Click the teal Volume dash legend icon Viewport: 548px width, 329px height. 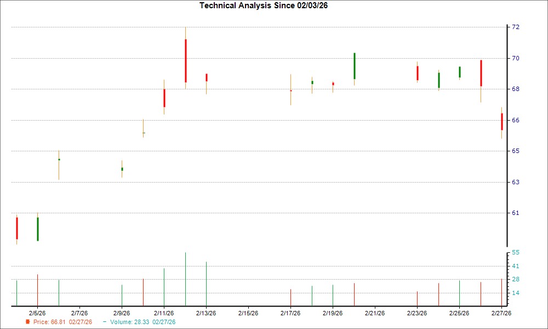coord(104,322)
